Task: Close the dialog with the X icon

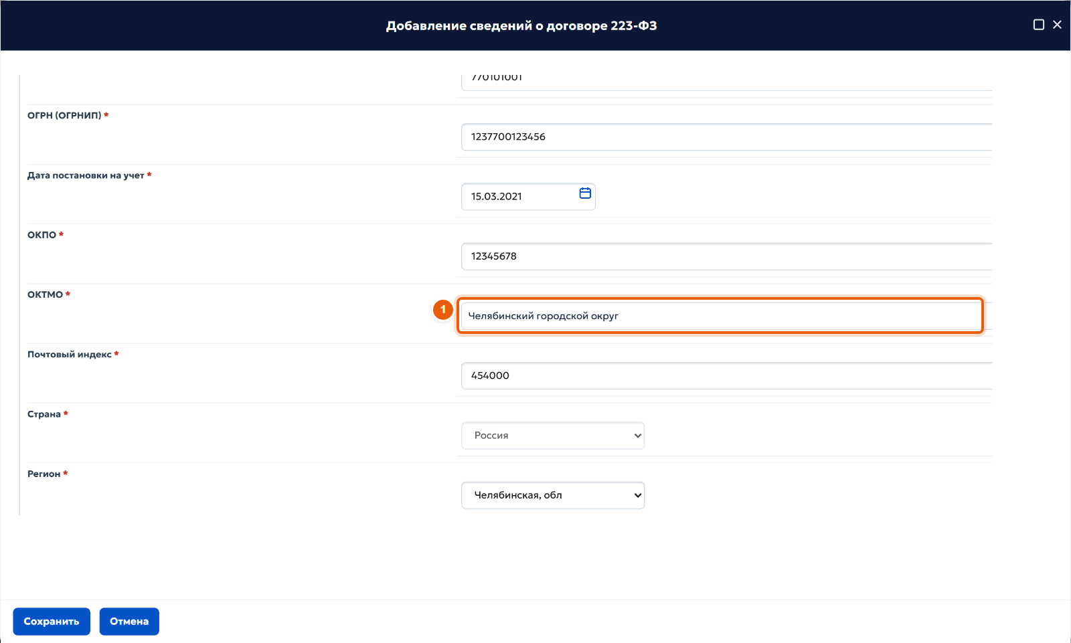Action: [x=1057, y=25]
